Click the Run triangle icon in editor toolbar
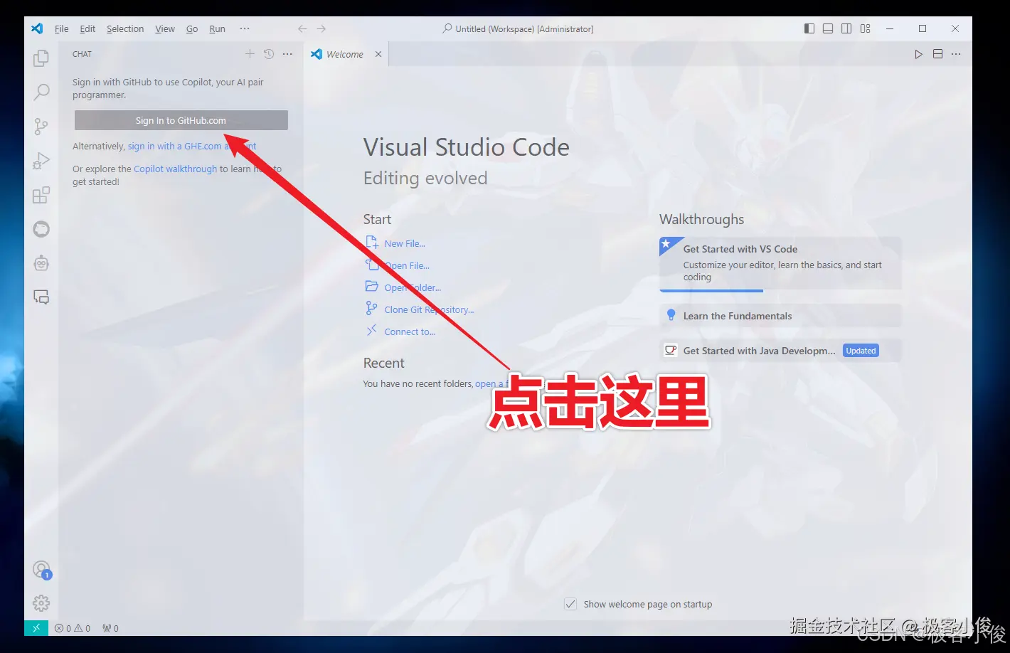This screenshot has width=1010, height=653. click(918, 54)
